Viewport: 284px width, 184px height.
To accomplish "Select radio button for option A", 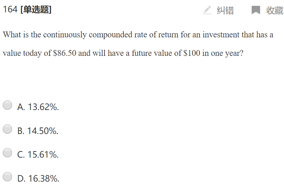I will (x=8, y=105).
